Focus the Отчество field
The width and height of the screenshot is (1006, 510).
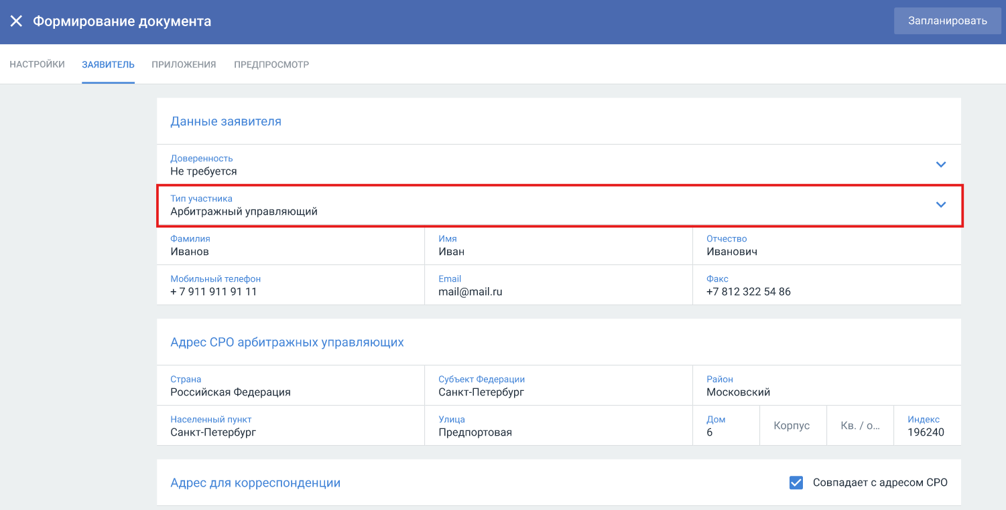coord(826,252)
